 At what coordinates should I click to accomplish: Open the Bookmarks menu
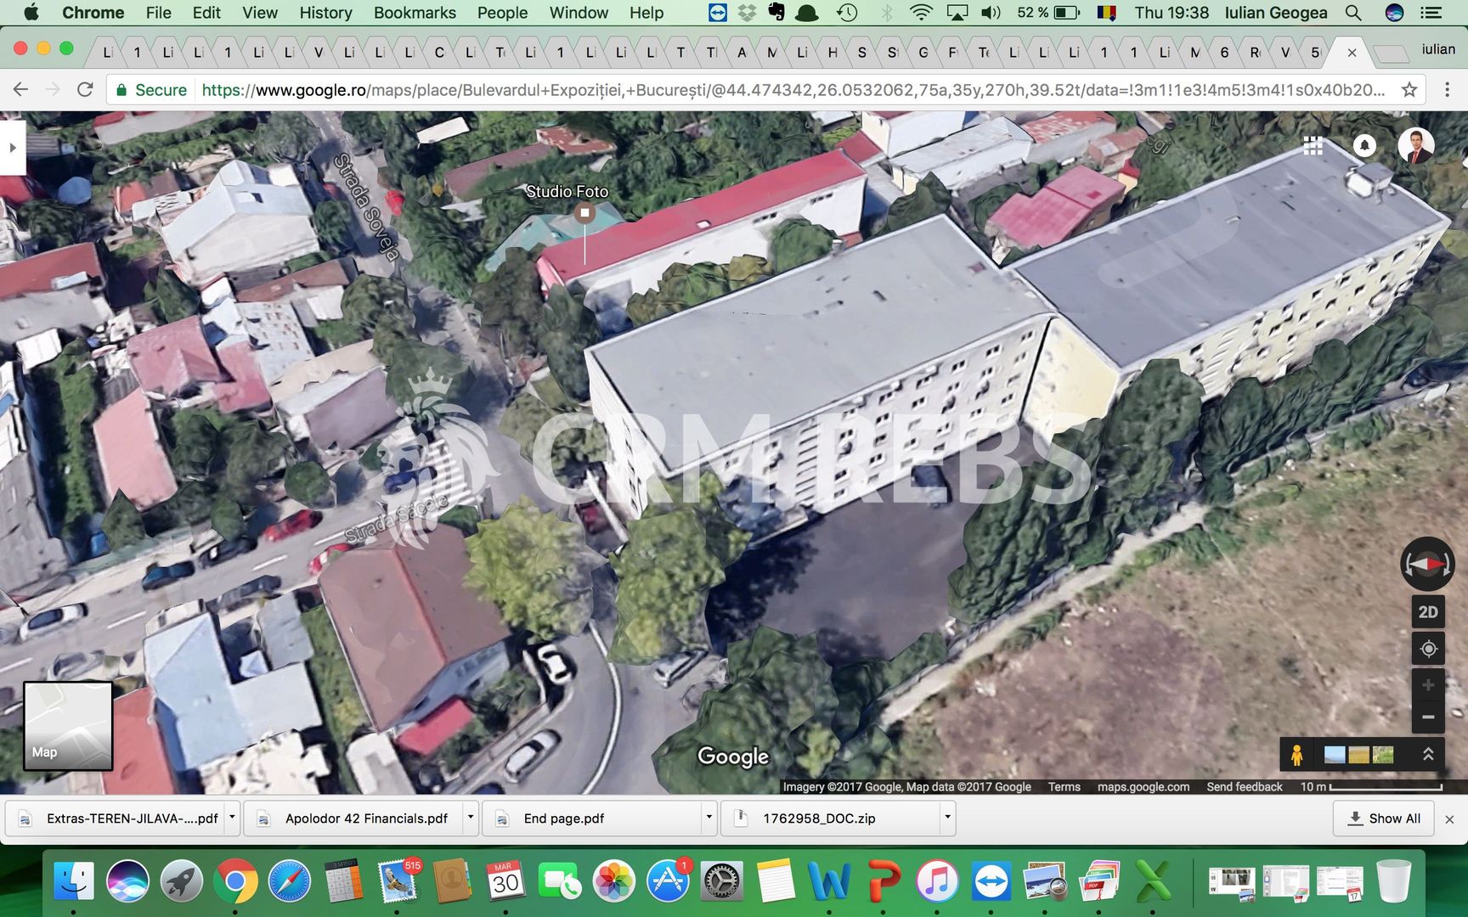pos(415,13)
